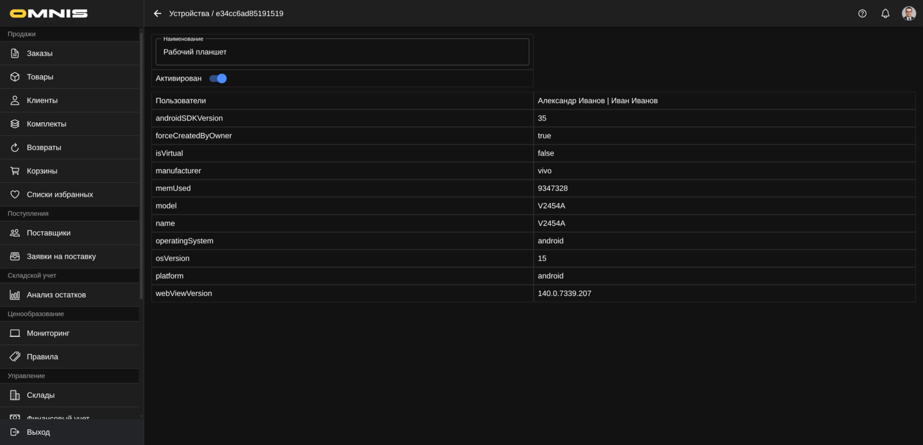Click the Корзины cart icon
Viewport: 923px width, 445px height.
[x=15, y=171]
